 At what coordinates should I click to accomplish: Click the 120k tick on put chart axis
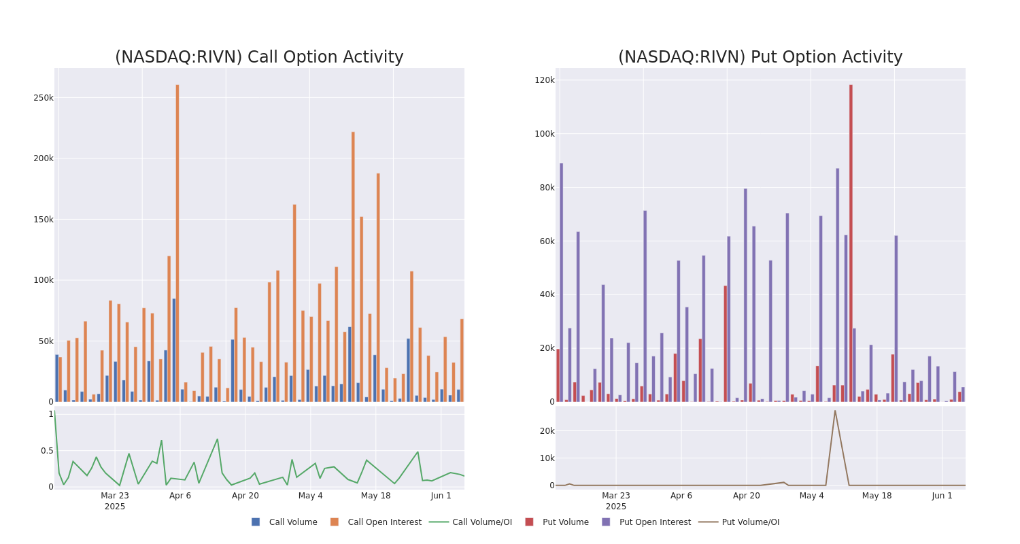coord(545,80)
